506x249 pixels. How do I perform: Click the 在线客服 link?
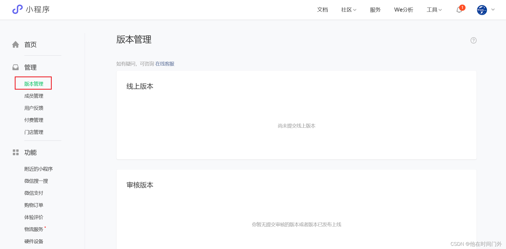(165, 64)
